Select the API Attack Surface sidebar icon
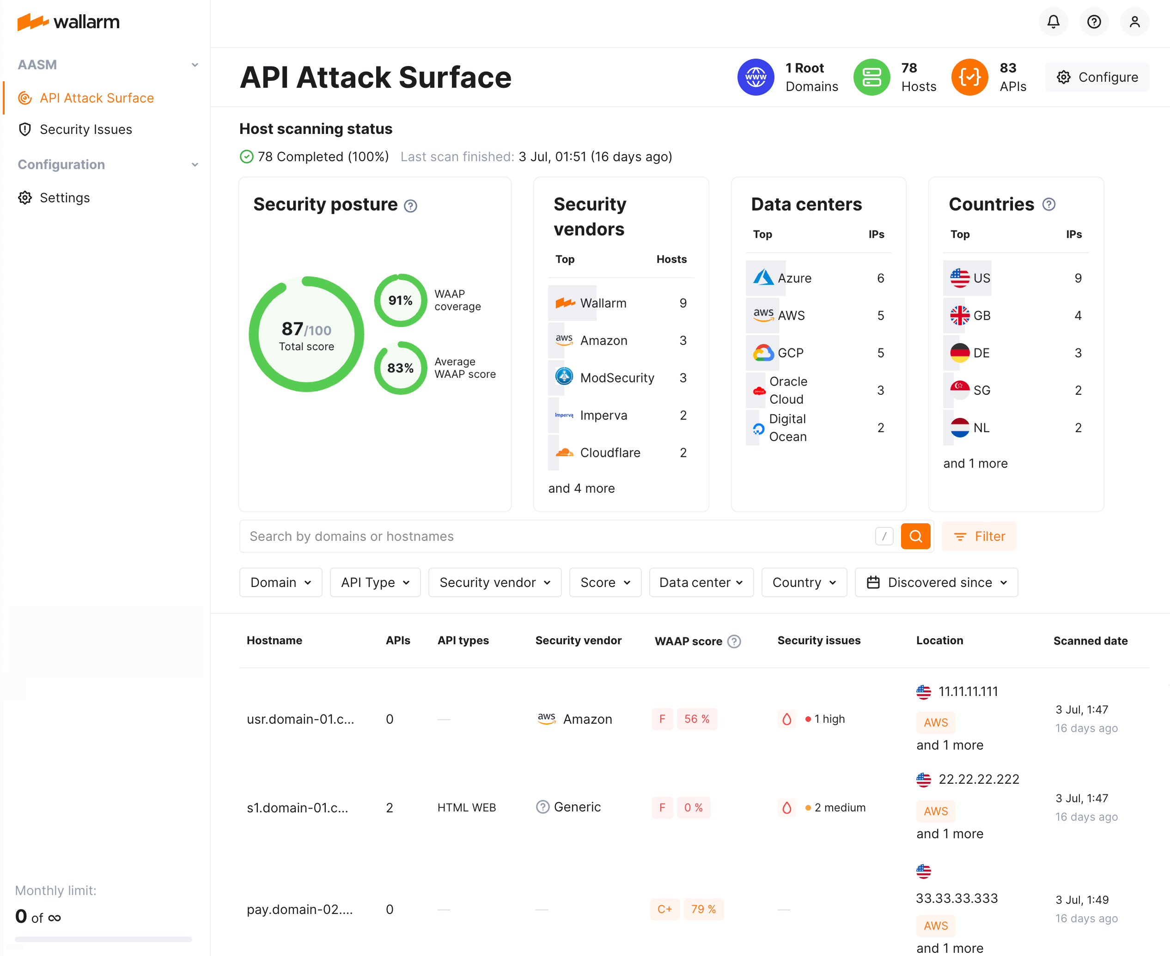Screen dimensions: 1170x956 coord(25,98)
